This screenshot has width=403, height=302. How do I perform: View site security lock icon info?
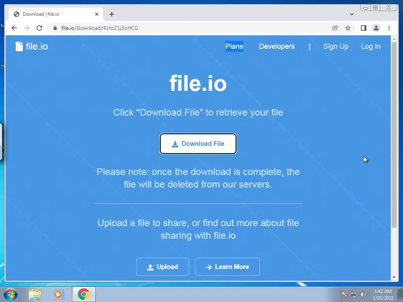click(55, 28)
